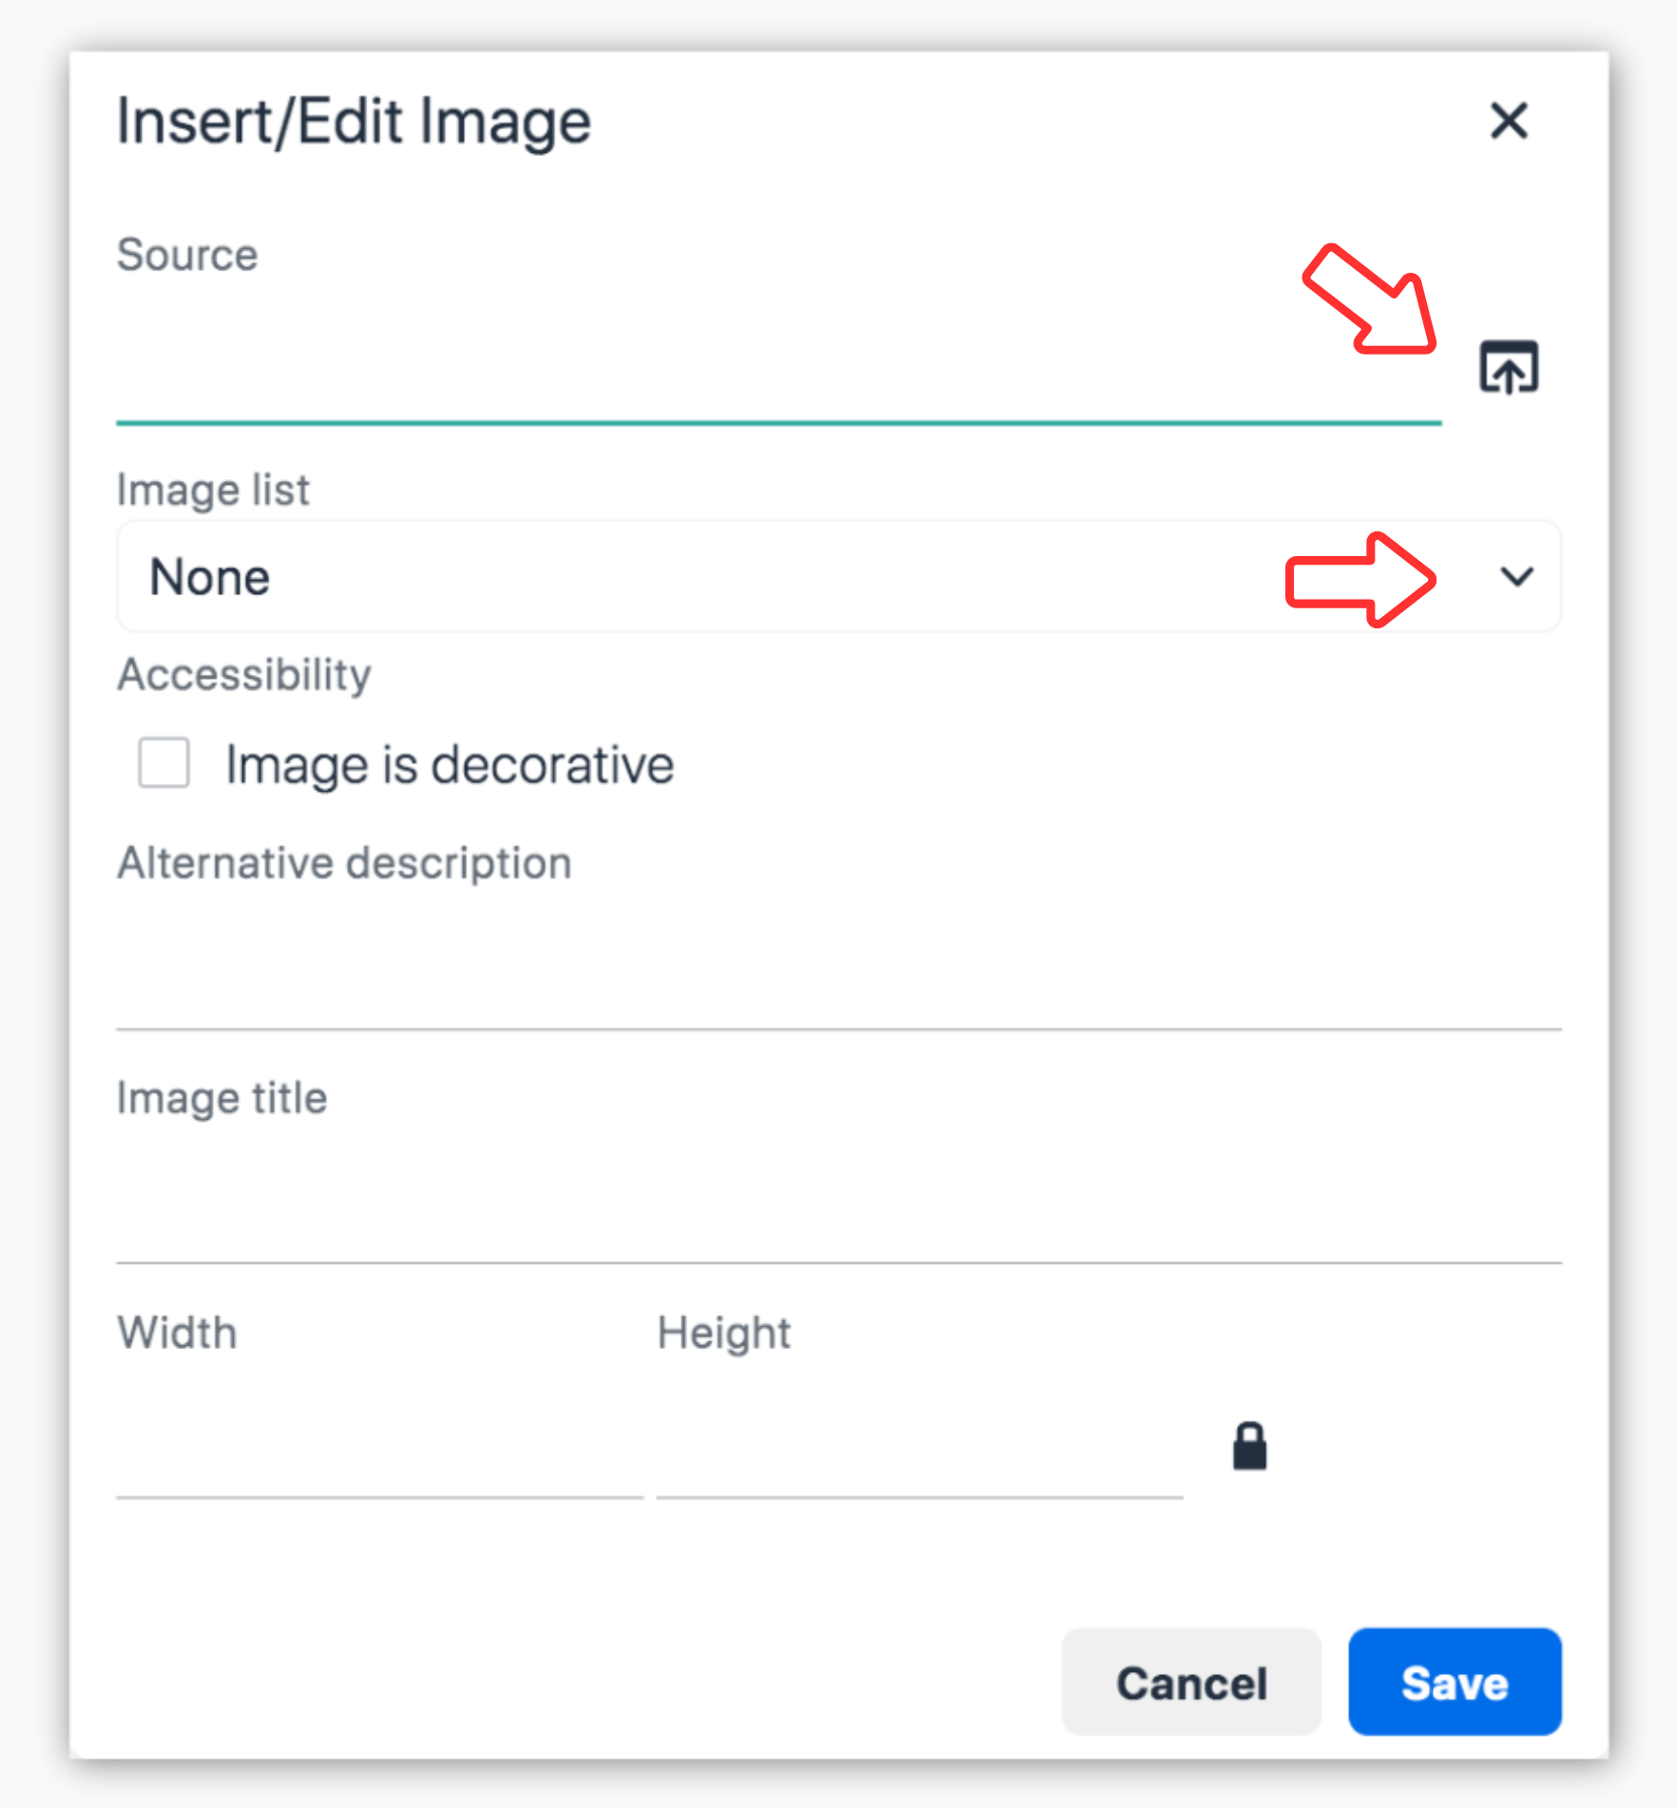Click the Image title label
The image size is (1677, 1808).
(222, 1098)
